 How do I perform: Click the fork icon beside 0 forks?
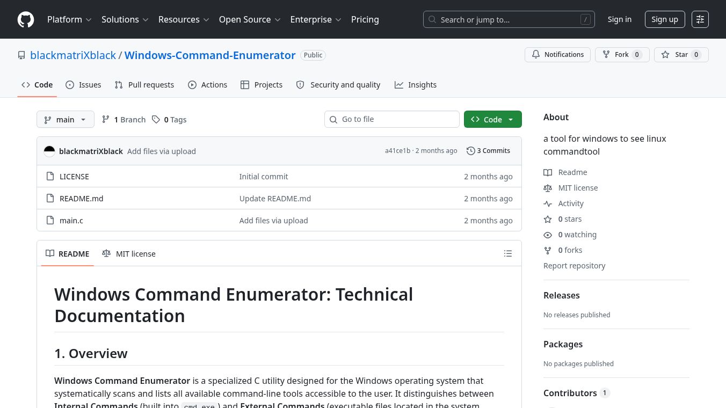(x=548, y=250)
